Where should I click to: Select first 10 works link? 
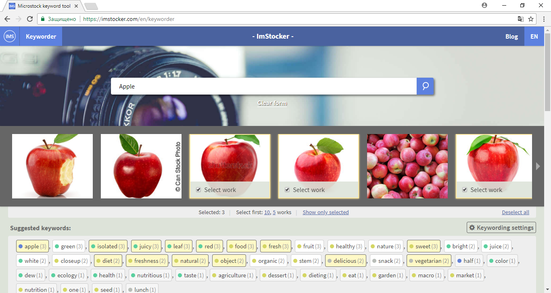coord(267,212)
